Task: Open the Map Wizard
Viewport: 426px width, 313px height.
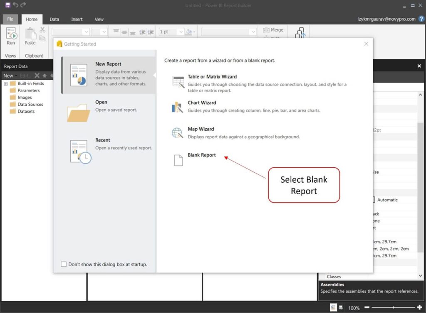Action: [x=201, y=129]
